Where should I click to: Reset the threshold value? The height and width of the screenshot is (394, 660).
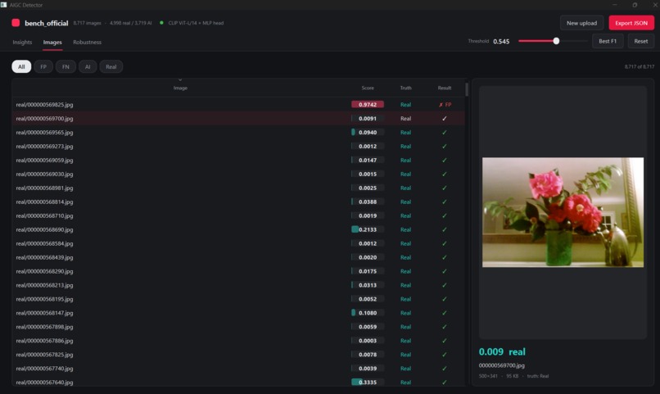pyautogui.click(x=640, y=41)
